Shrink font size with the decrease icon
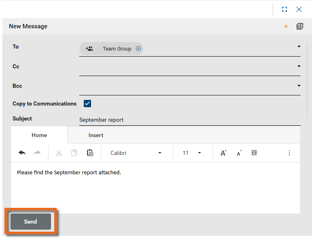Viewport: 312px width, 241px height. (x=239, y=153)
